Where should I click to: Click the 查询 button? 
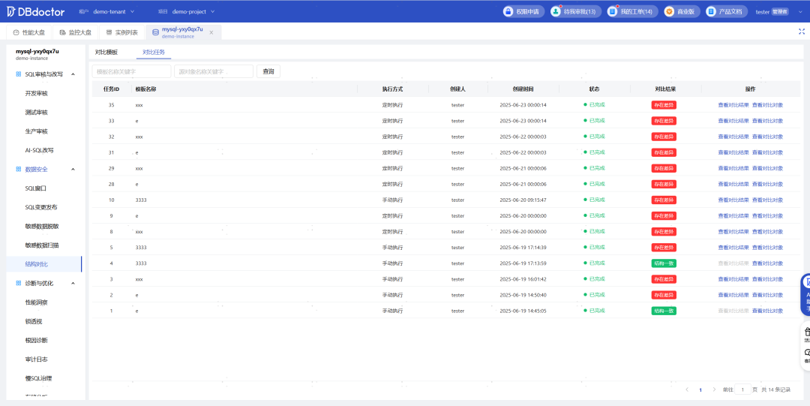(268, 71)
